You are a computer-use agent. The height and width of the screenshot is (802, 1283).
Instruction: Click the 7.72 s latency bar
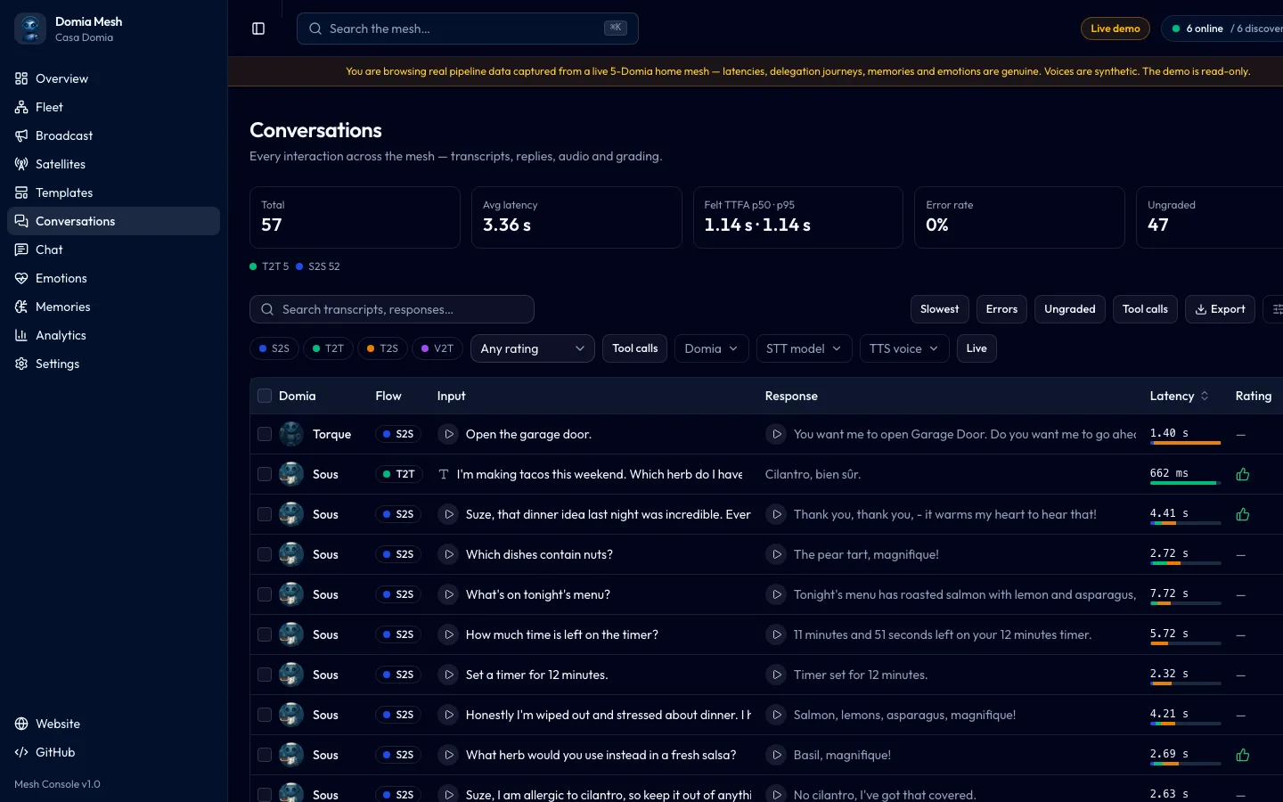[x=1185, y=602]
